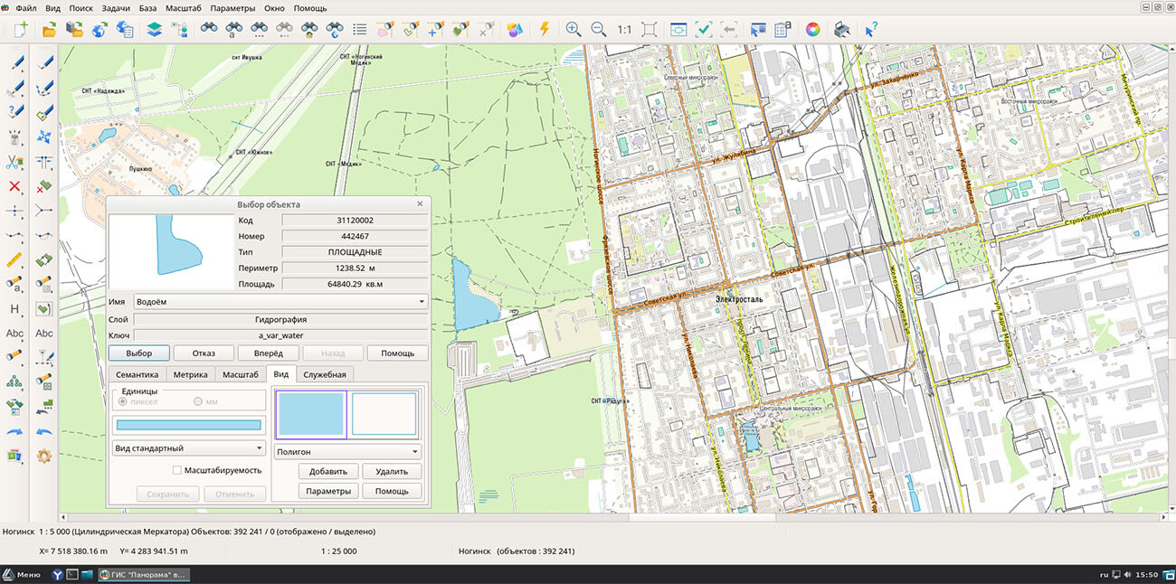The width and height of the screenshot is (1176, 584).
Task: Expand the Имя dropdown showing Водоём
Action: 280,301
